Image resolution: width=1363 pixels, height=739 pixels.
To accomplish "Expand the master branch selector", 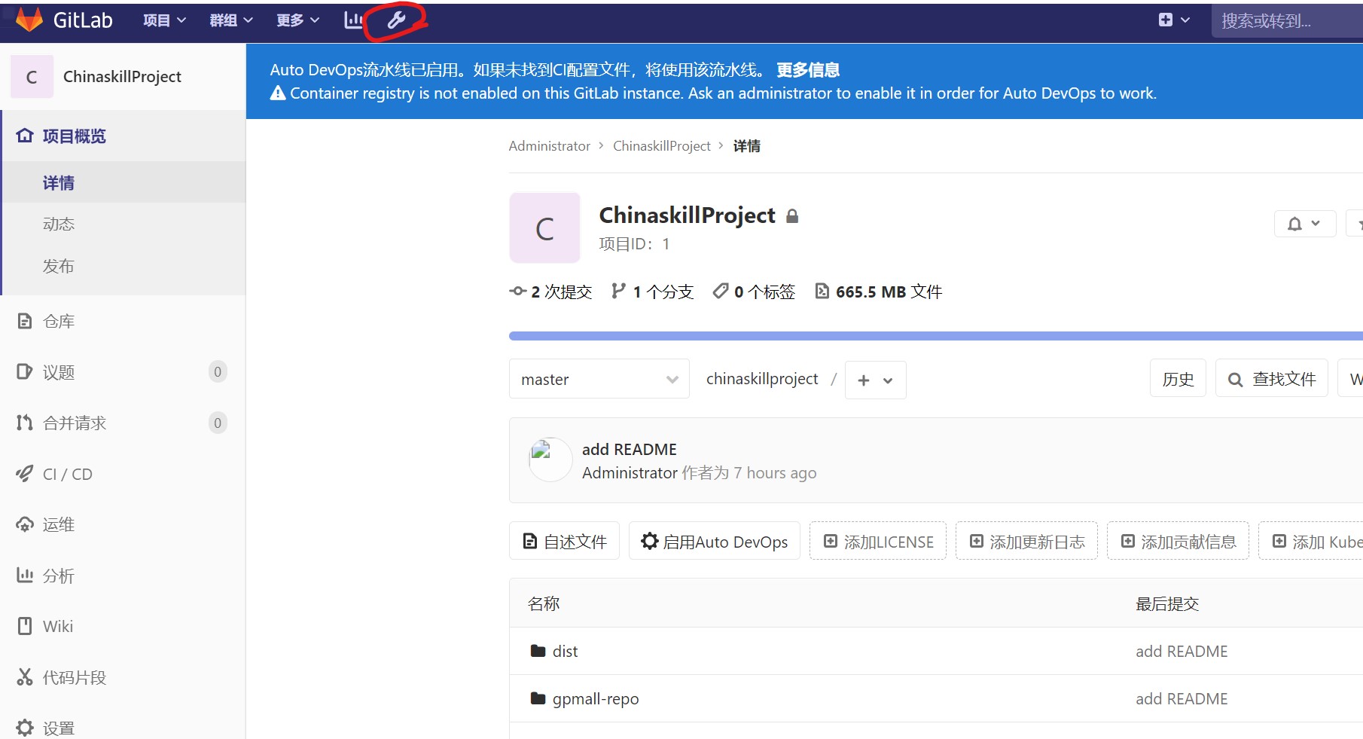I will click(599, 380).
